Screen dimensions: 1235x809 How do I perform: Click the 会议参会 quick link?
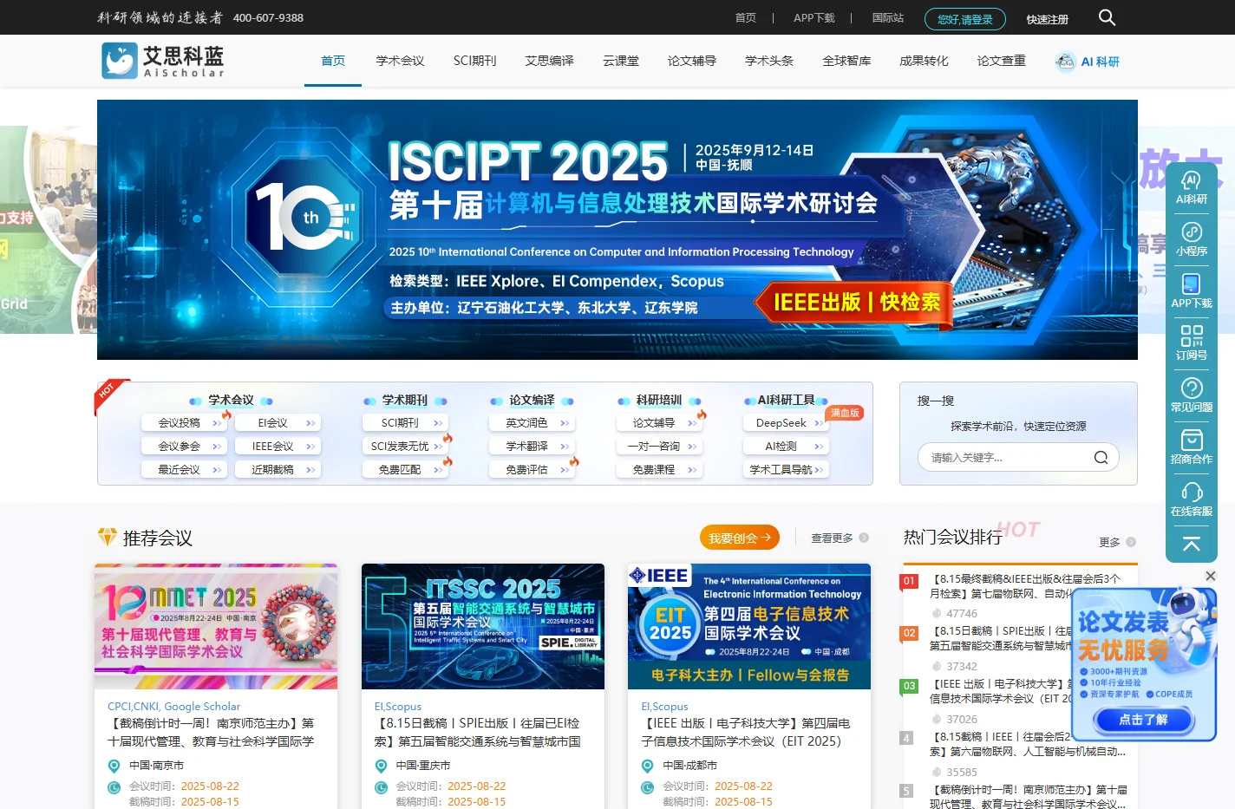coord(184,447)
